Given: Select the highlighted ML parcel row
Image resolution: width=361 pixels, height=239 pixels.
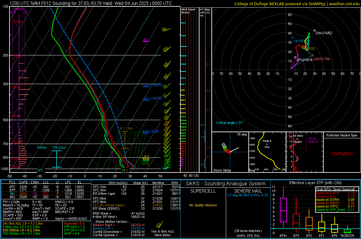Looking at the screenshot, I should click(46, 194).
